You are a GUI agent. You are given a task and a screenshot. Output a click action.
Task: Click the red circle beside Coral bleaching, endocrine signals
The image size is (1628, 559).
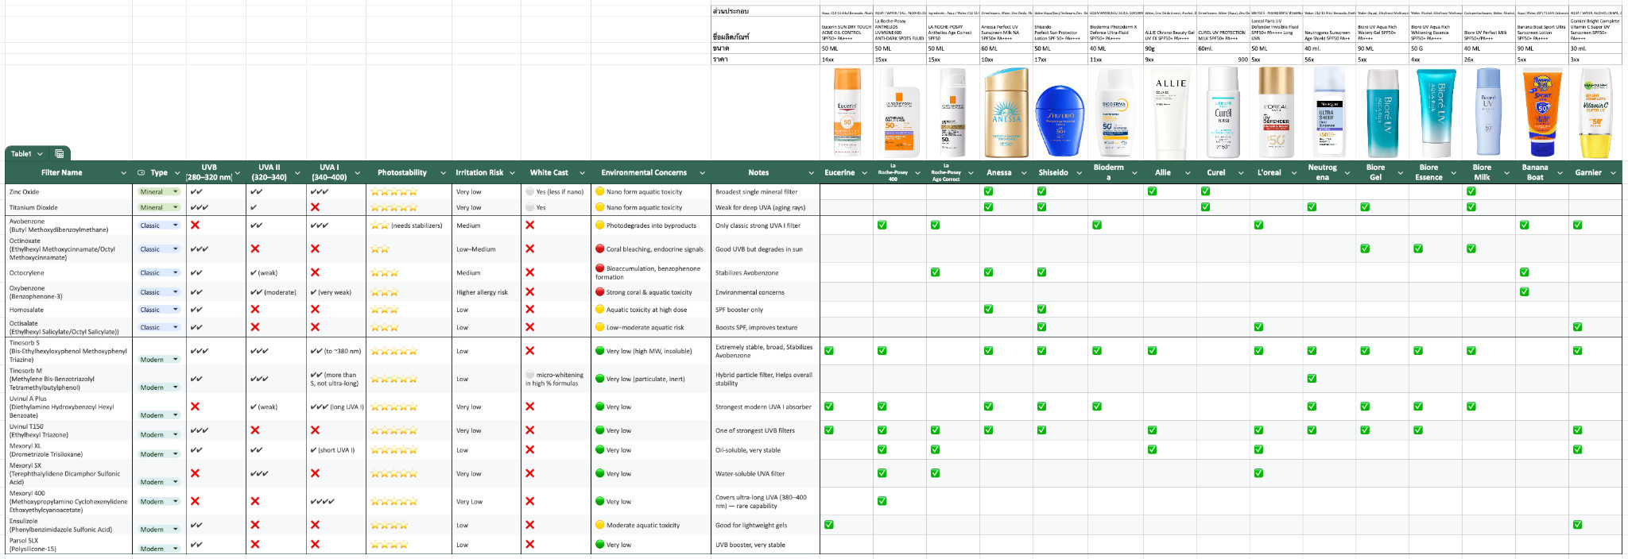coord(600,249)
